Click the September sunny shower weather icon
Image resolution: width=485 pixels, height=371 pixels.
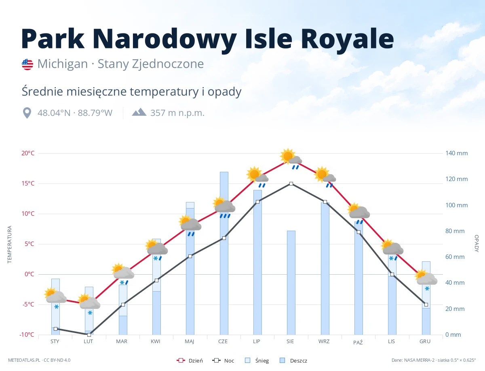pyautogui.click(x=325, y=177)
